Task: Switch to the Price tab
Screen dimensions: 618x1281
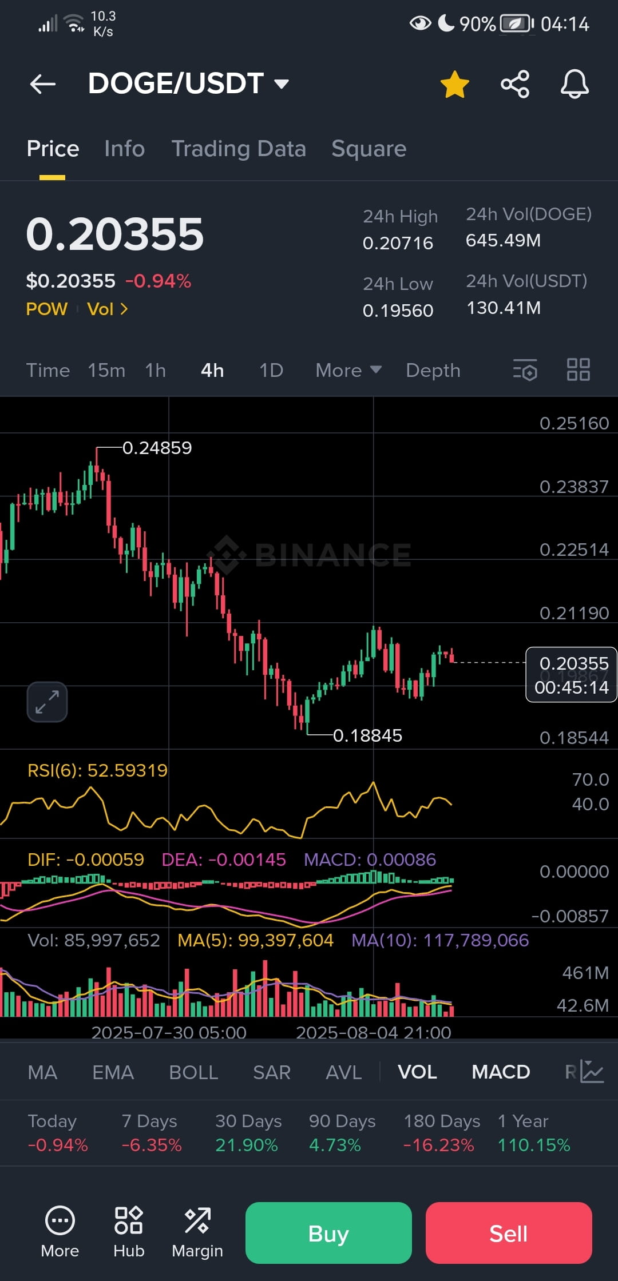Action: click(53, 149)
